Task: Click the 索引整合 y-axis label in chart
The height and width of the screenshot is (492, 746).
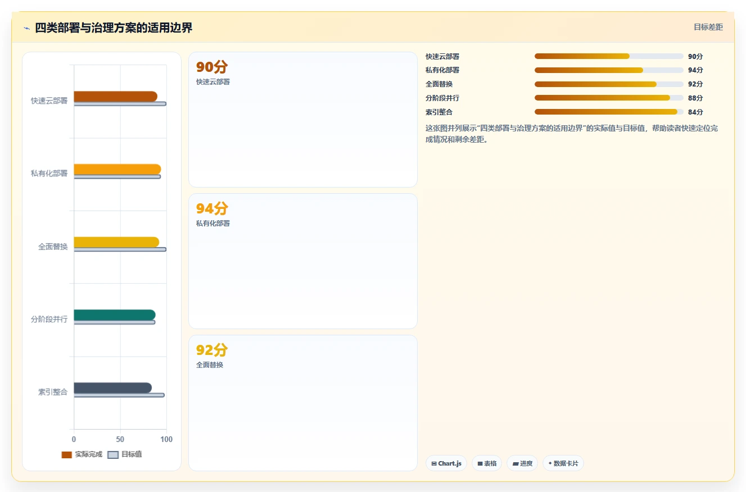Action: [53, 392]
